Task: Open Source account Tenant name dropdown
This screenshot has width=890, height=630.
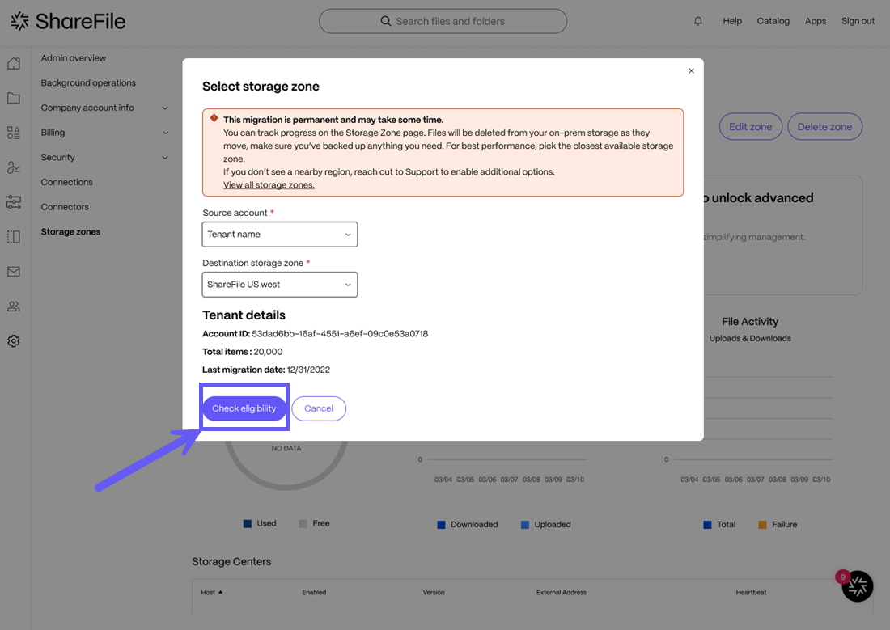Action: (x=280, y=235)
